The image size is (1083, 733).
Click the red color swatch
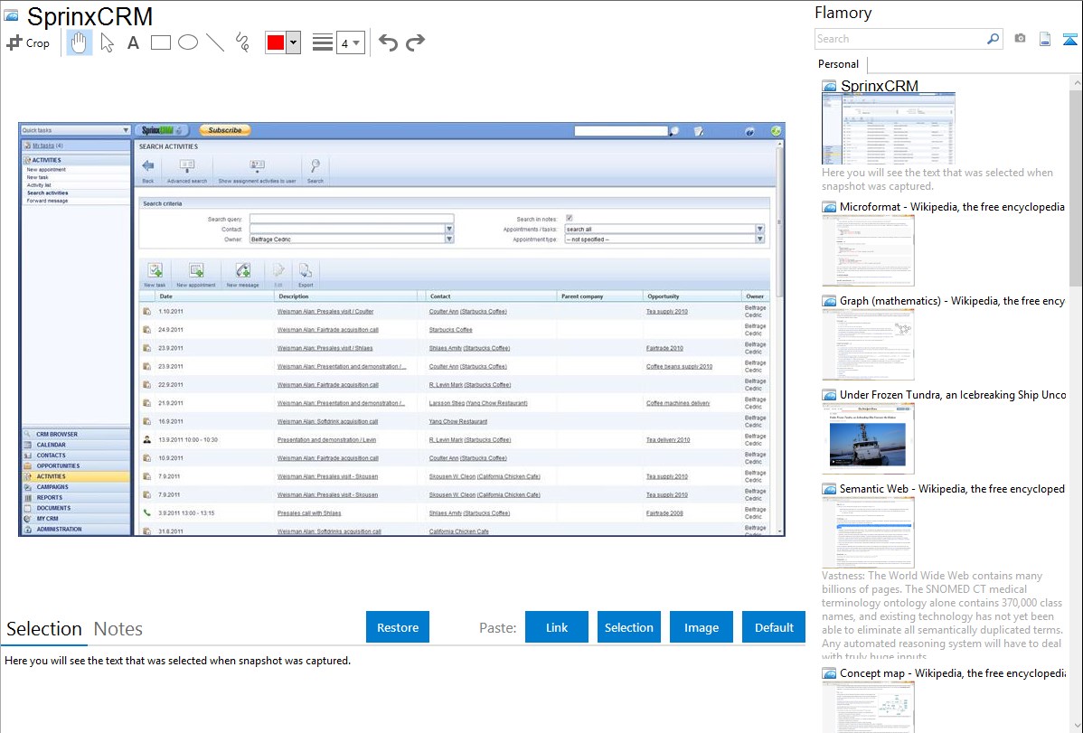tap(276, 42)
